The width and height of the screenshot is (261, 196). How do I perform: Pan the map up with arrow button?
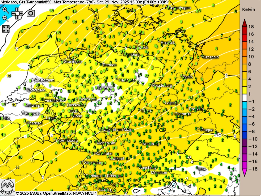click(x=17, y=9)
